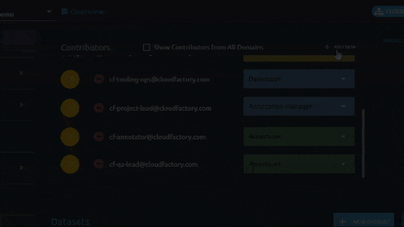404x227 pixels.
Task: Remove contributor cf-tooling-ops@cloudfactory.com
Action: coord(99,79)
